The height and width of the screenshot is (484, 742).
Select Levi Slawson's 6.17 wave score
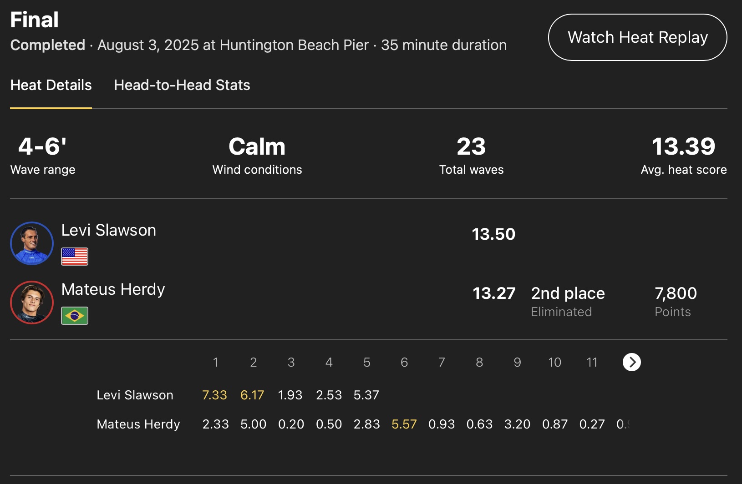(x=252, y=395)
